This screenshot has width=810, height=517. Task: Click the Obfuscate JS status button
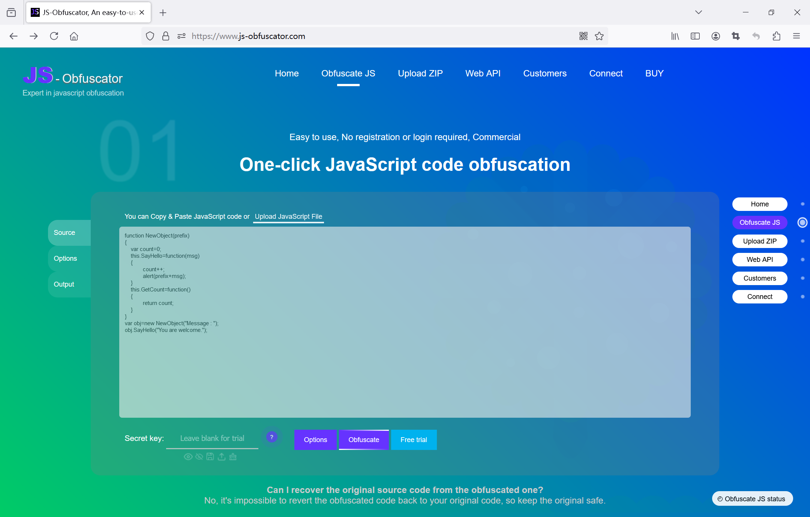point(752,499)
